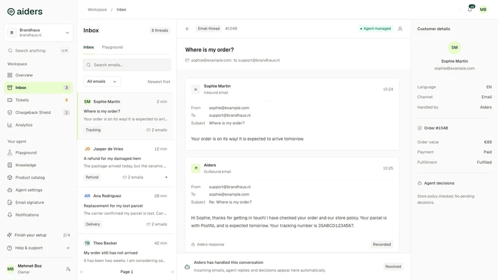Click the assign user icon in thread header
Image resolution: width=498 pixels, height=280 pixels.
point(400,29)
